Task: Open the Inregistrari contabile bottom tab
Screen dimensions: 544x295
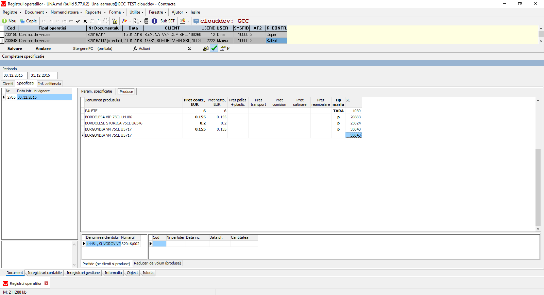Action: [45, 273]
